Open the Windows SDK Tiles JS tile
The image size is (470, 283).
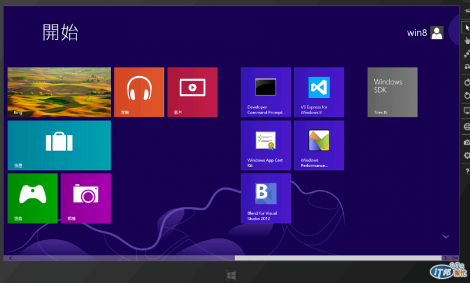click(392, 92)
